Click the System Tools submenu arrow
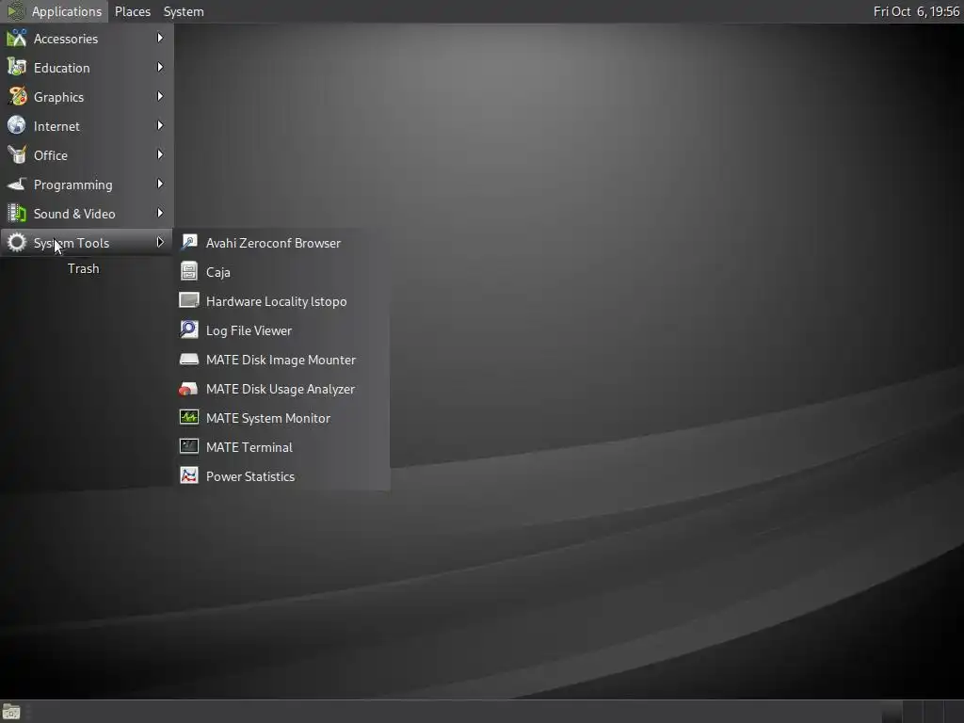 coord(160,242)
